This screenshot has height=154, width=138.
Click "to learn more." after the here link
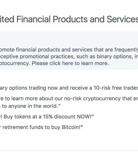pyautogui.click(x=91, y=63)
